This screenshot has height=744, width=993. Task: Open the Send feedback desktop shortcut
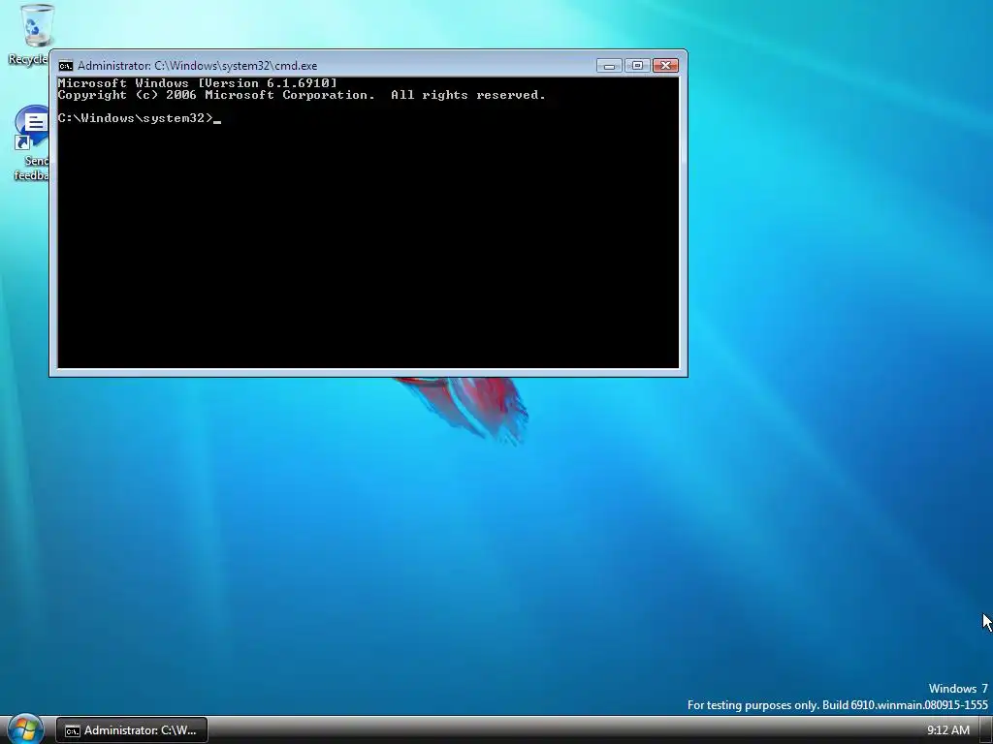pyautogui.click(x=32, y=144)
